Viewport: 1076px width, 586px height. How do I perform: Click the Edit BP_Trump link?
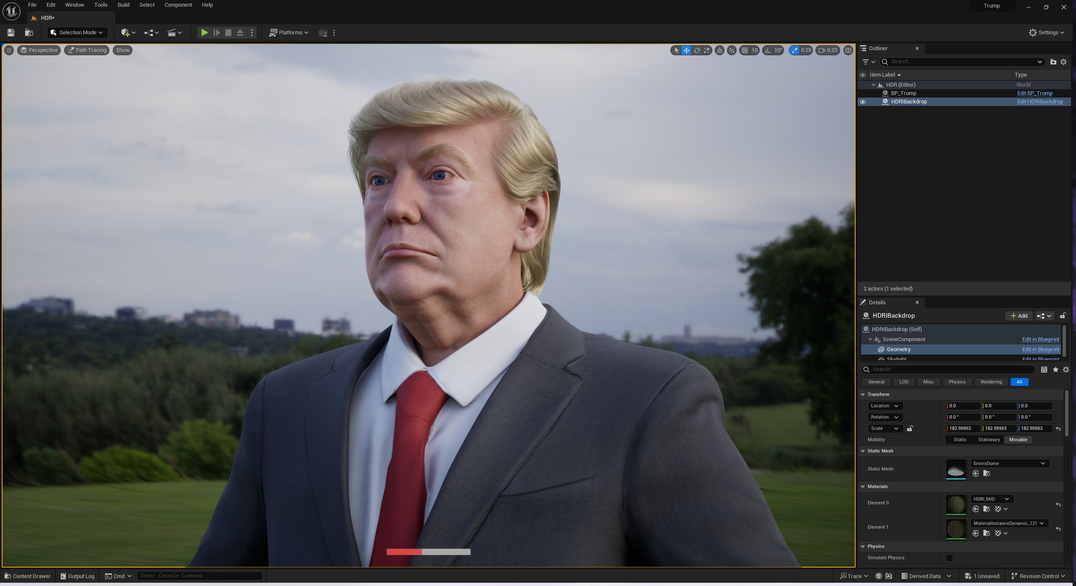pos(1035,93)
